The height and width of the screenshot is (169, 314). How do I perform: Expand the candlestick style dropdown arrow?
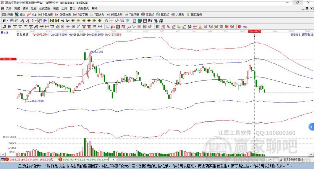click(x=36, y=21)
